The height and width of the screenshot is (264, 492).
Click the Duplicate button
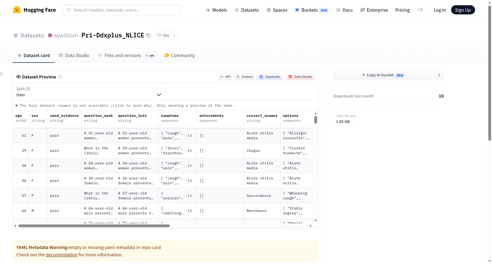[x=270, y=77]
